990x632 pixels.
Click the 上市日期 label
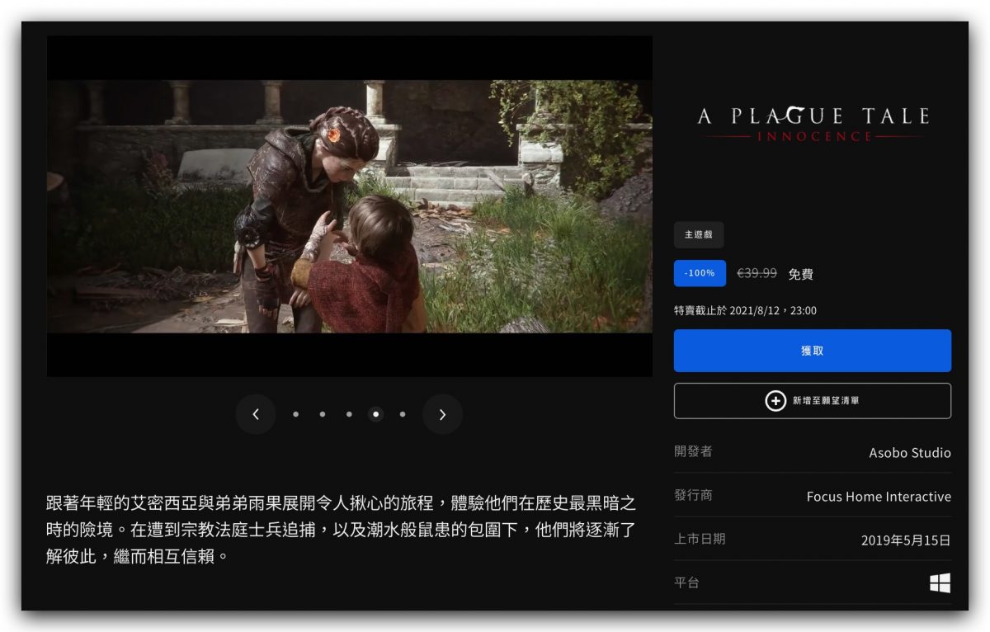700,539
